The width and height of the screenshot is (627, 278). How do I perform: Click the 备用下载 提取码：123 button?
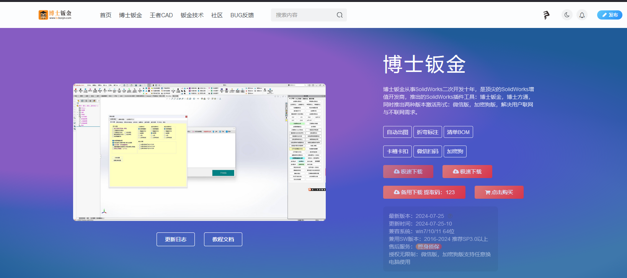click(x=424, y=192)
